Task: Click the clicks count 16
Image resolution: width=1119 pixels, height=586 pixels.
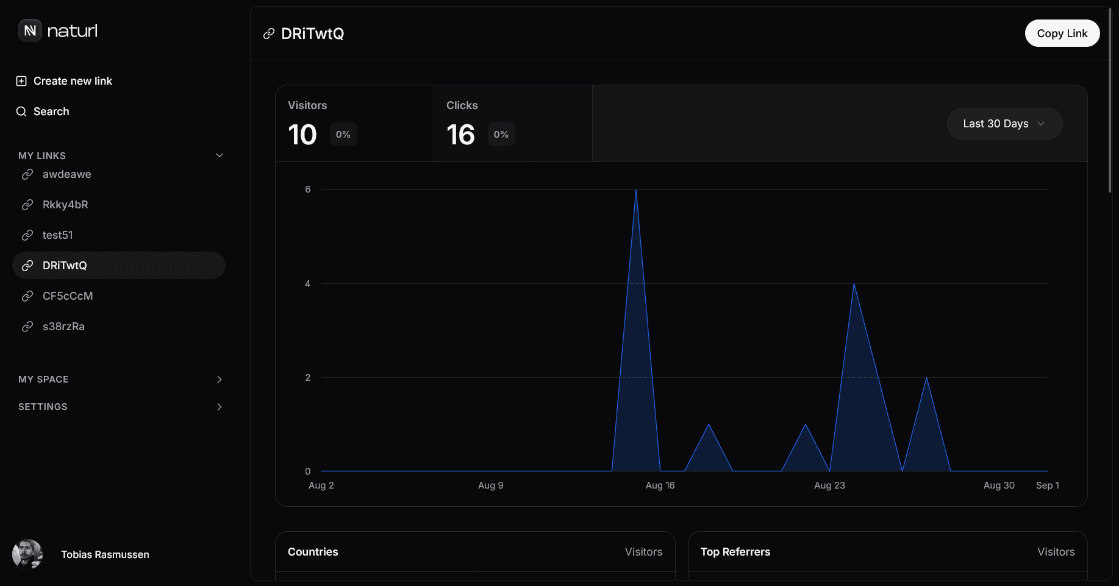Action: [x=460, y=135]
